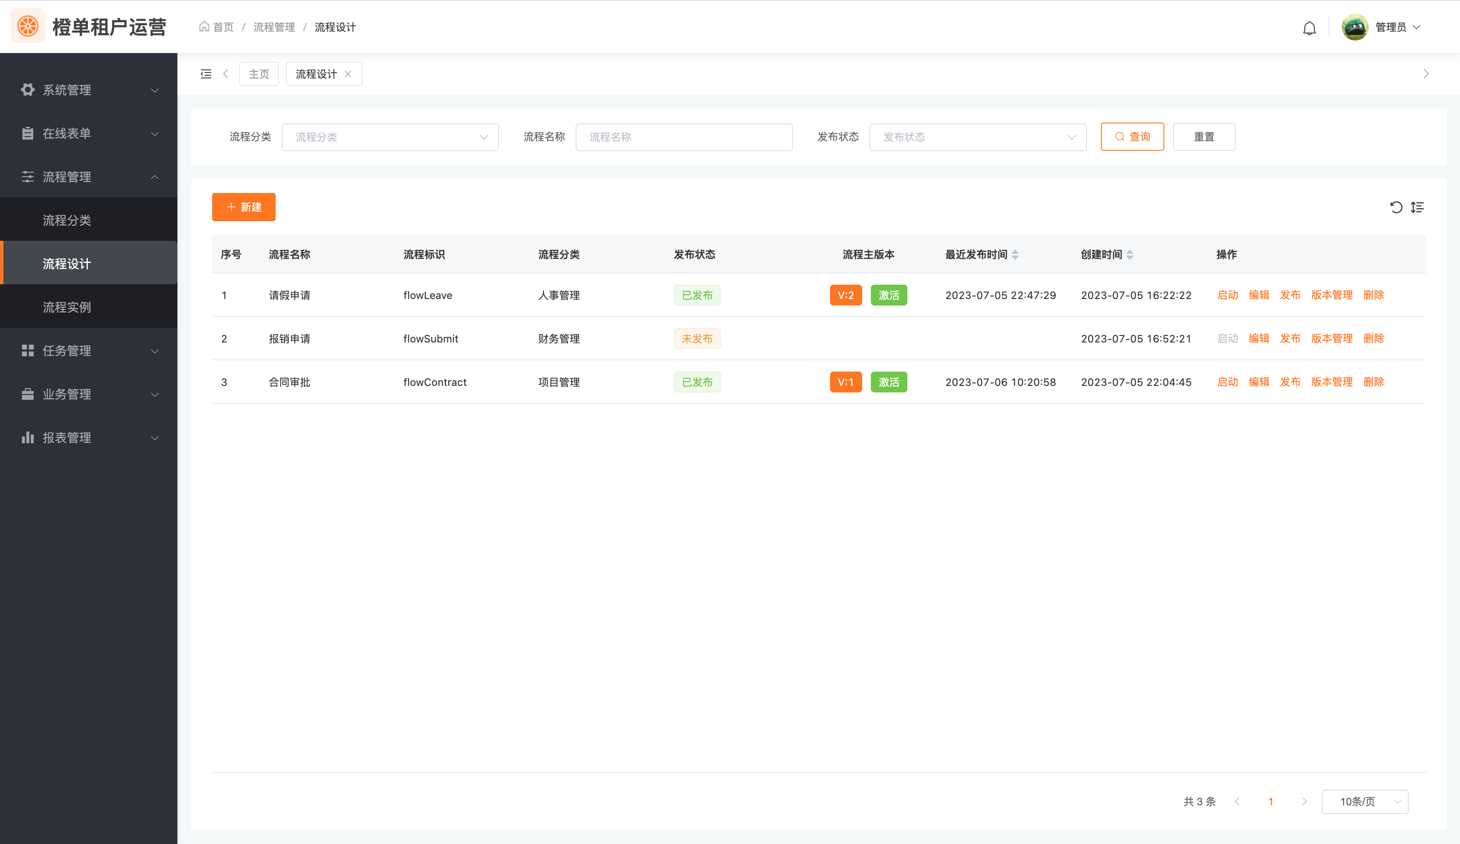
Task: Click the sidebar collapse icon
Action: click(x=206, y=73)
